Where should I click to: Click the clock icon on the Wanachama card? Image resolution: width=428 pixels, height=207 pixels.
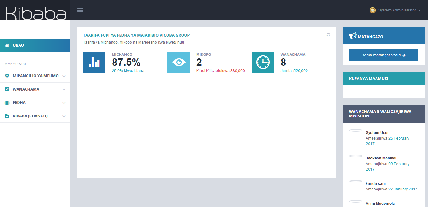[263, 62]
